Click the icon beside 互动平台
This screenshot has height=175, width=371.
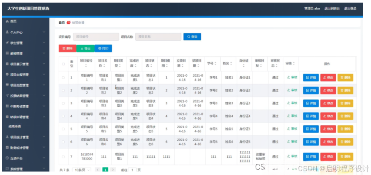(x=7, y=158)
